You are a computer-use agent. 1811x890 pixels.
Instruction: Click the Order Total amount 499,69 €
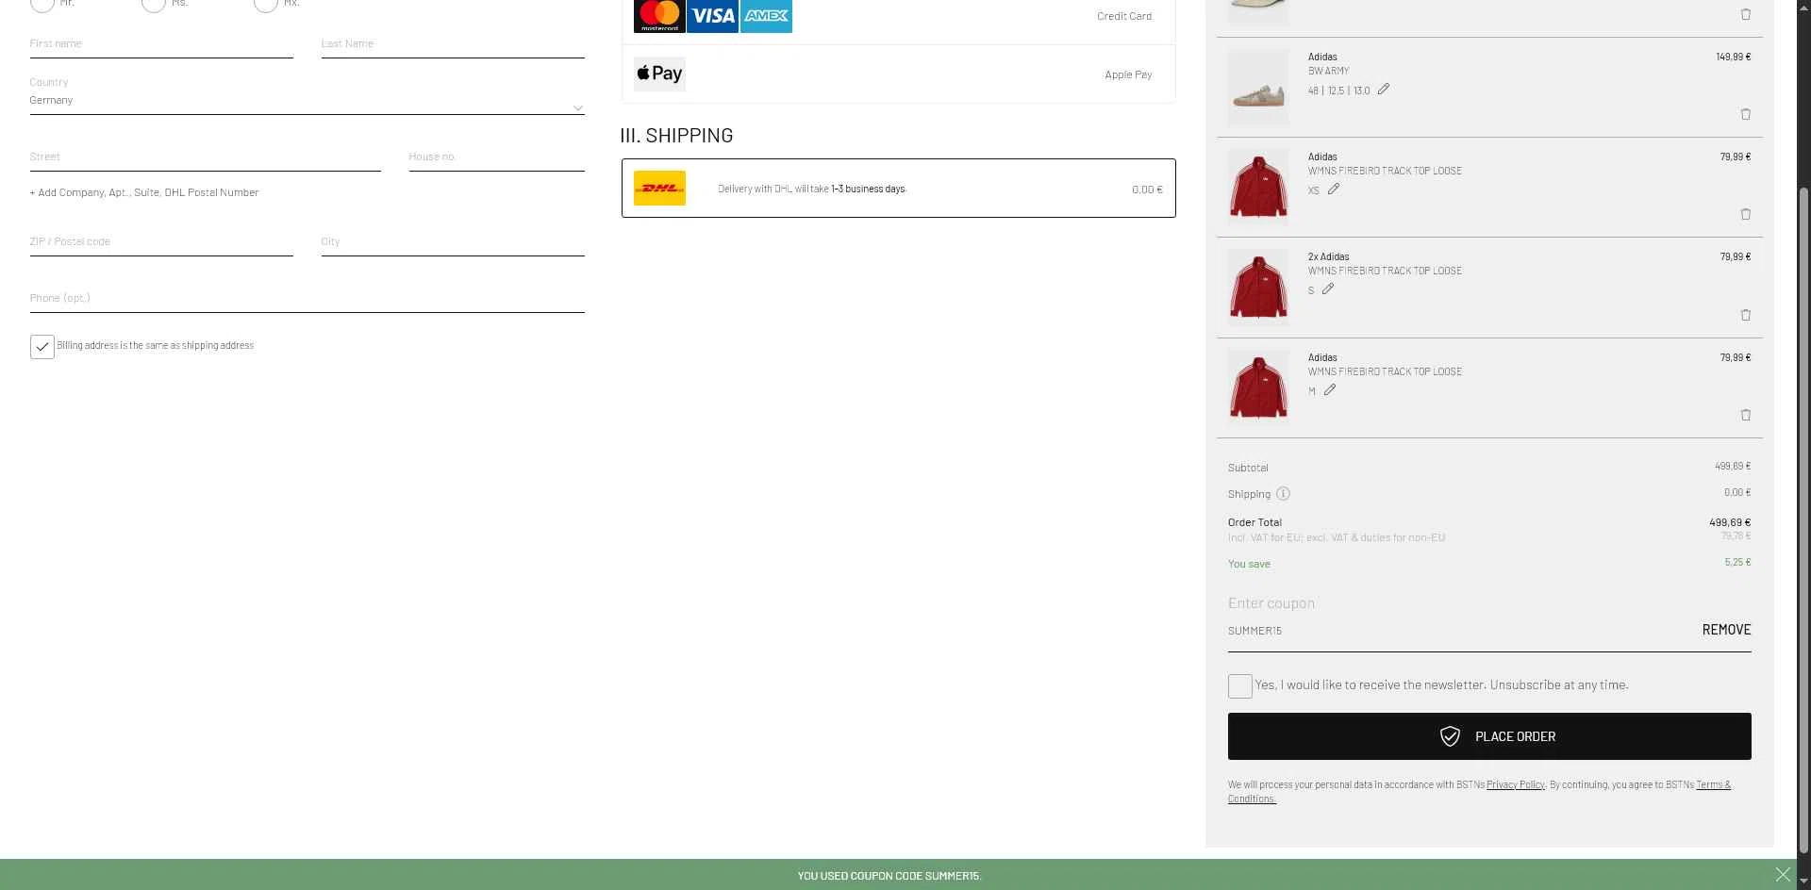coord(1730,522)
